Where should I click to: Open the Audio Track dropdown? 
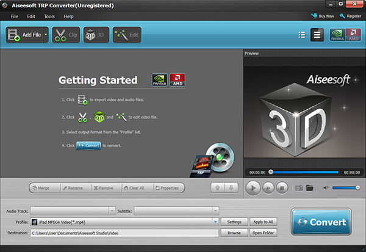(73, 211)
